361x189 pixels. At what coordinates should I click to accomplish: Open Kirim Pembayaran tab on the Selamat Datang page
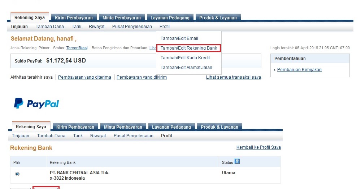coord(74,18)
